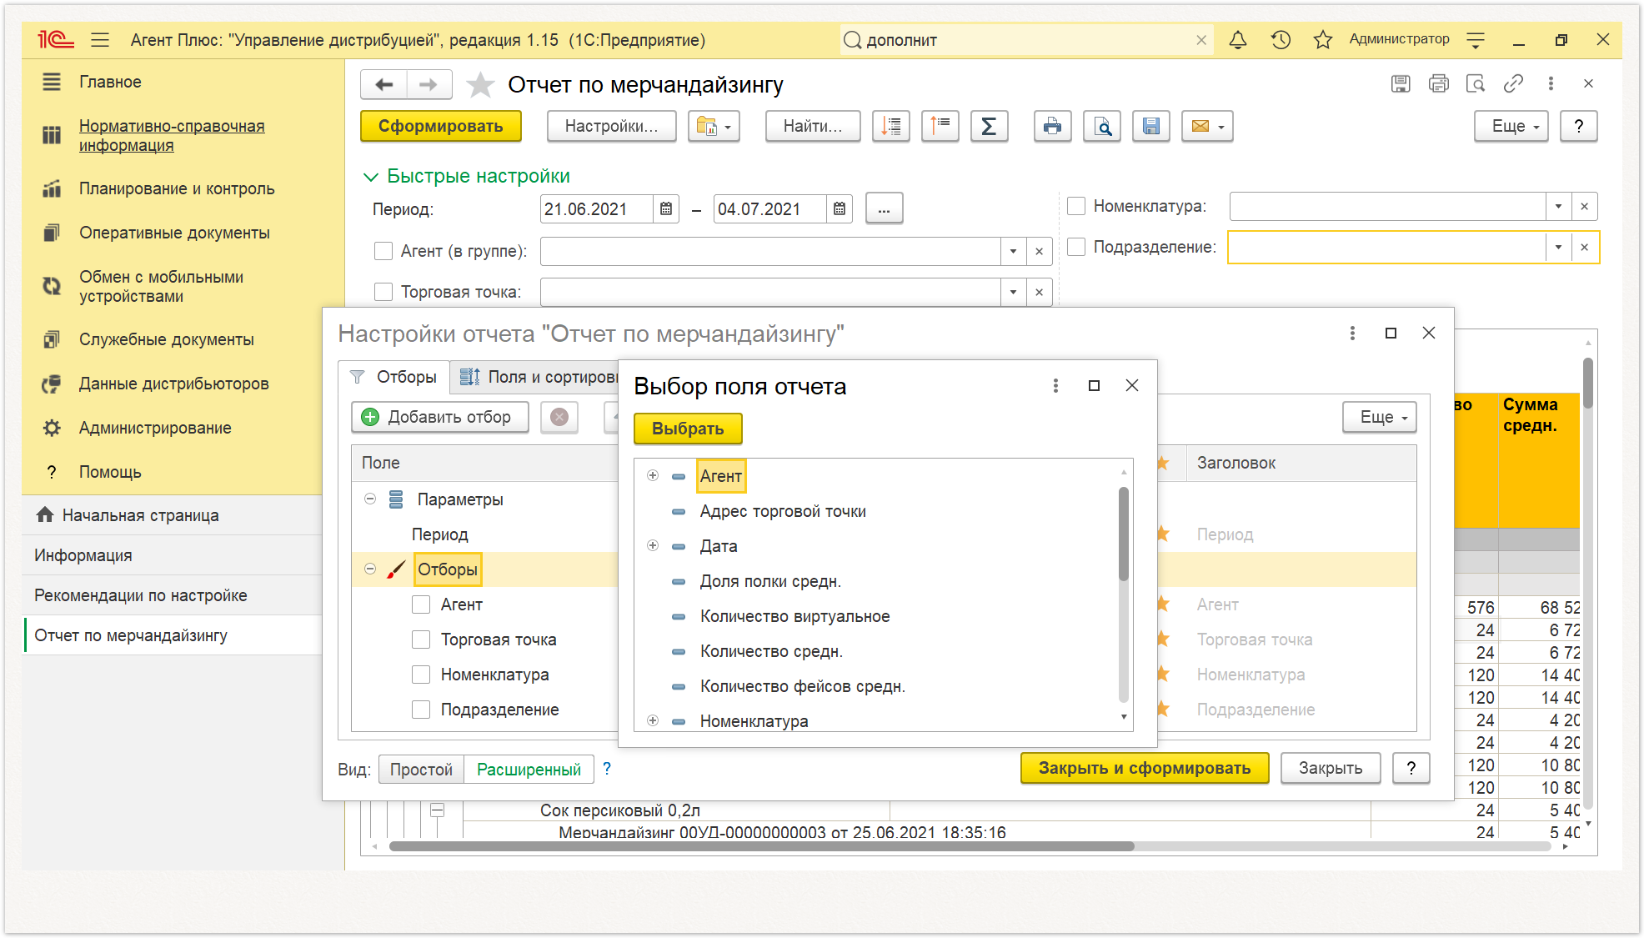The image size is (1644, 938).
Task: Click the print report icon
Action: [x=1052, y=127]
